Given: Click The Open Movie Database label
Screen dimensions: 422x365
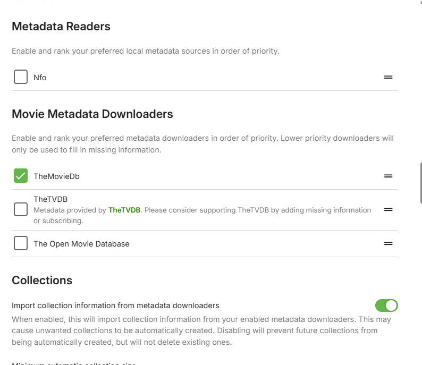Looking at the screenshot, I should tap(81, 244).
